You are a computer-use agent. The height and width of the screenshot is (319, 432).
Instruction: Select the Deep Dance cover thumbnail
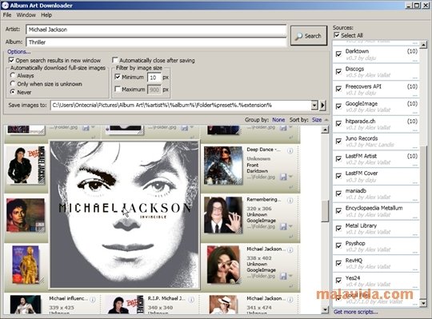[x=223, y=165]
